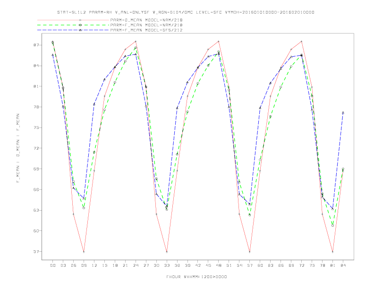
Task: Click x-axis tick label 57
Action: 250,265
